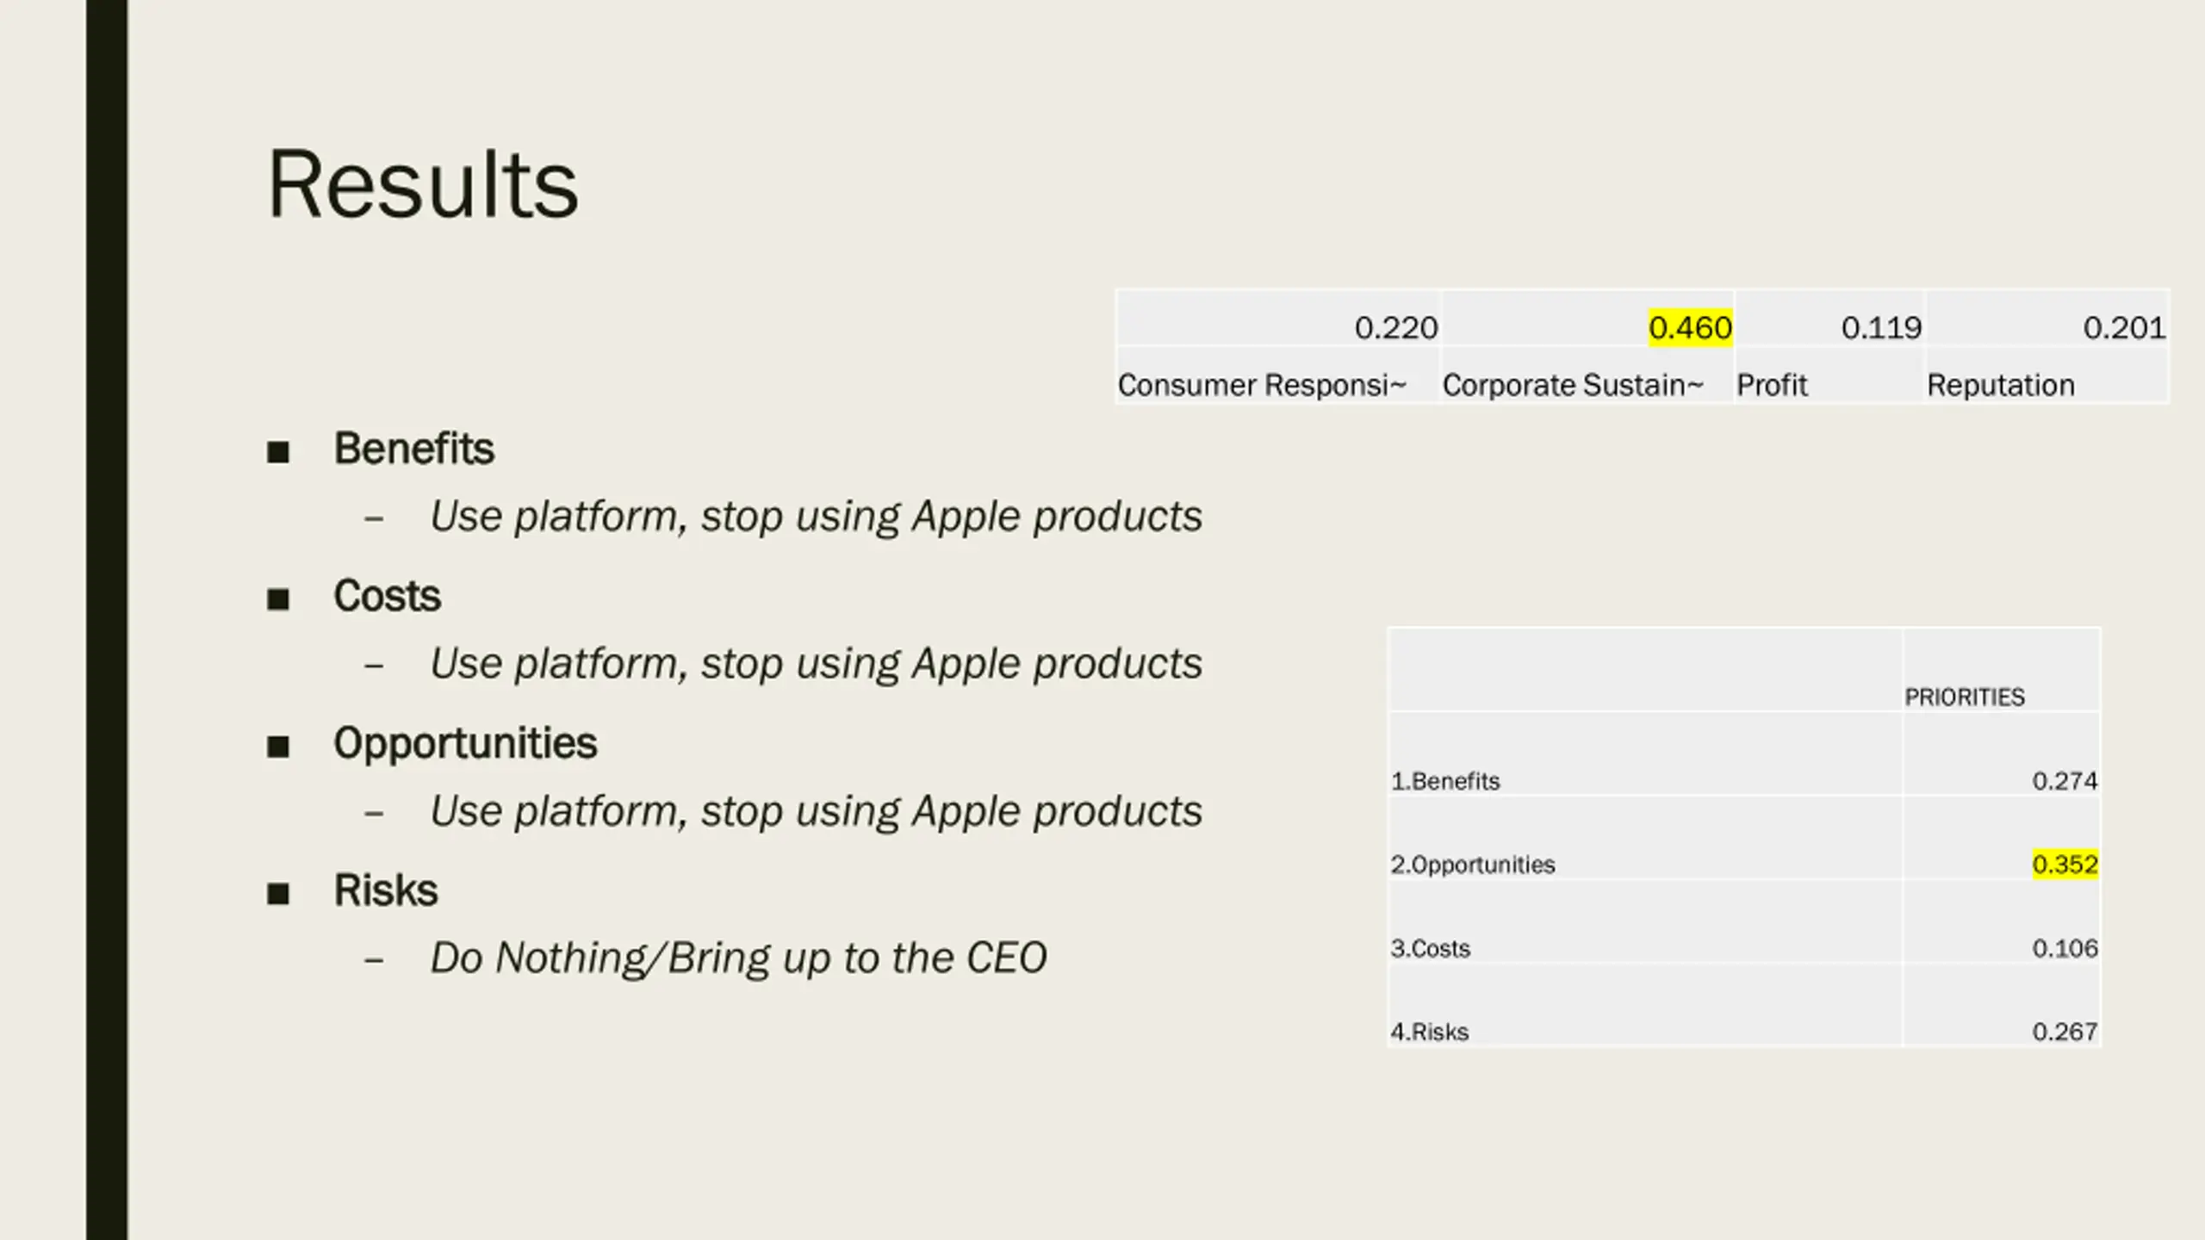Select the Consumer Responsi~ table cell

[x=1261, y=385]
